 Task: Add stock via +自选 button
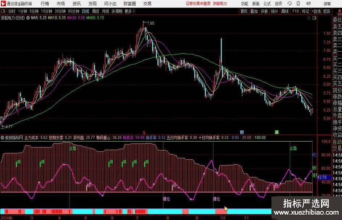pyautogui.click(x=316, y=11)
